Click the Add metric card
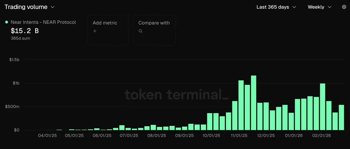Viewport: 350px width, 149px height. 108,30
